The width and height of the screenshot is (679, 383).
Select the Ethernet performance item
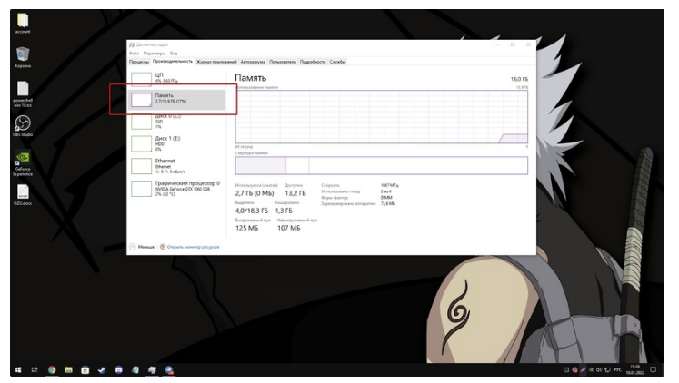177,166
